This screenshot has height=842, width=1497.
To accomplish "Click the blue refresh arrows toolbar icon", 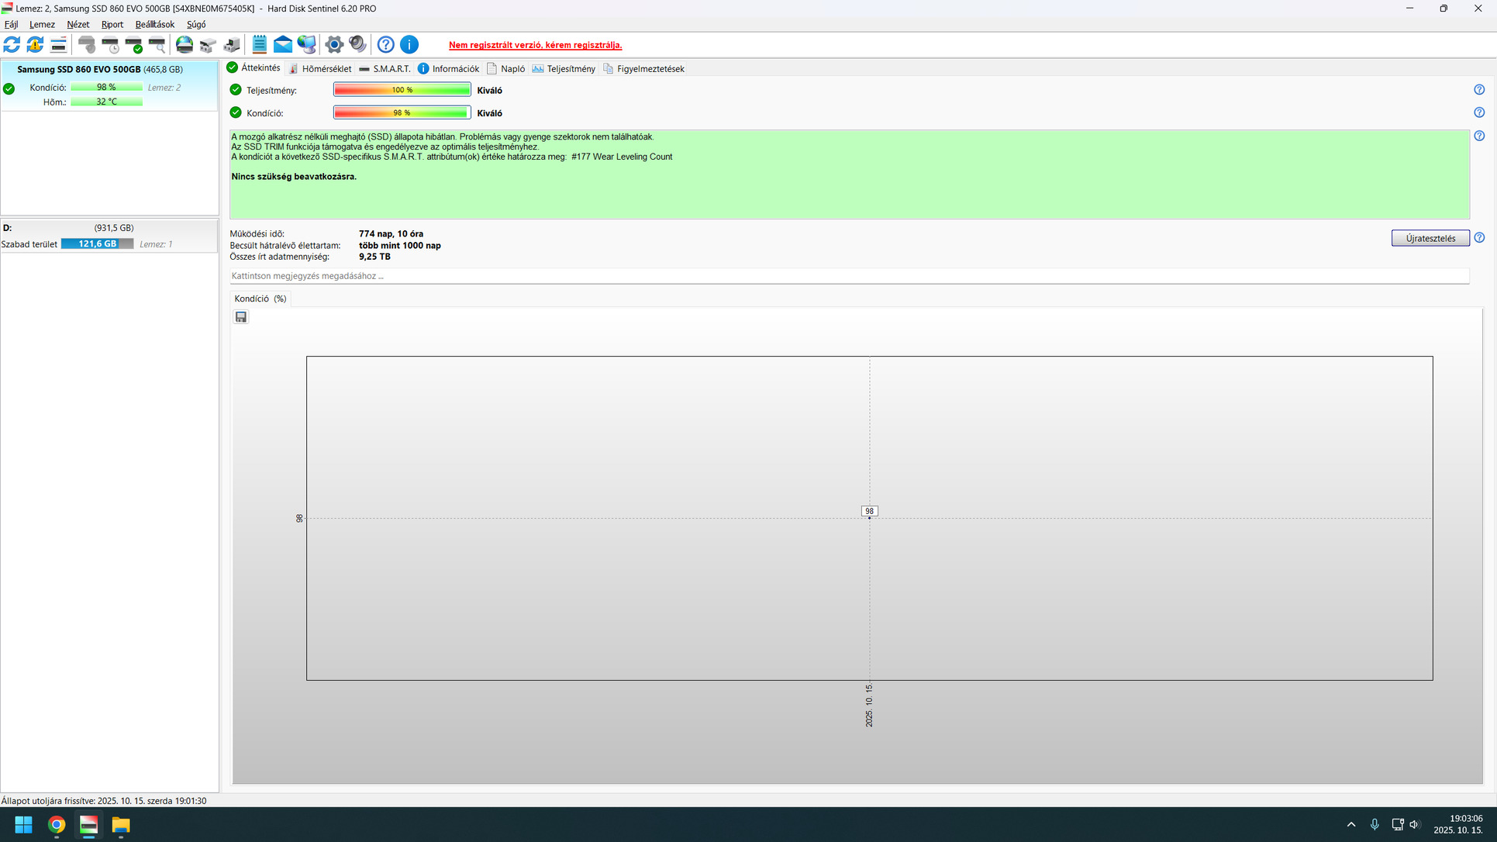I will pos(12,45).
